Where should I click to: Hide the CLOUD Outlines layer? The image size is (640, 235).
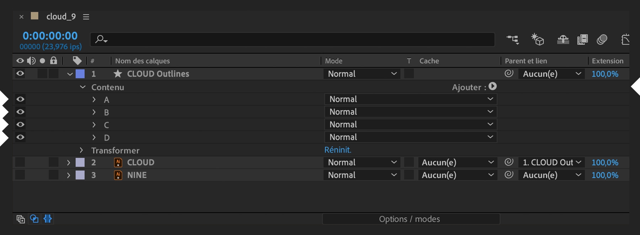pyautogui.click(x=20, y=74)
